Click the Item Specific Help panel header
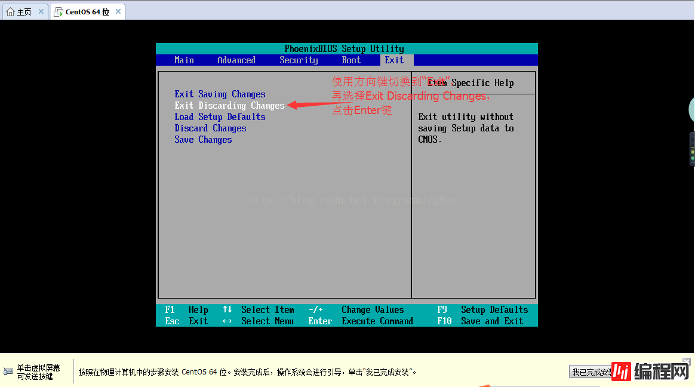The width and height of the screenshot is (695, 387). tap(473, 83)
